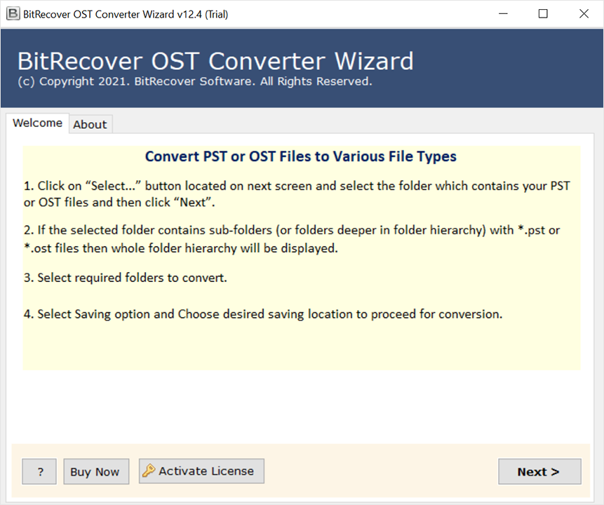Select the Welcome tab
Screen dimensions: 604x505
pos(38,123)
